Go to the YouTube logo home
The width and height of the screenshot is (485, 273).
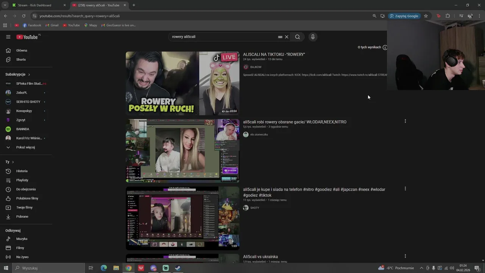(x=27, y=37)
